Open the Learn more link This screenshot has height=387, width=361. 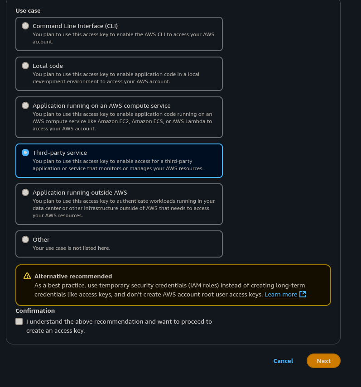pyautogui.click(x=281, y=294)
